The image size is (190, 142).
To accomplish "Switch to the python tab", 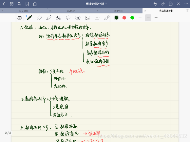I will pos(71,11).
